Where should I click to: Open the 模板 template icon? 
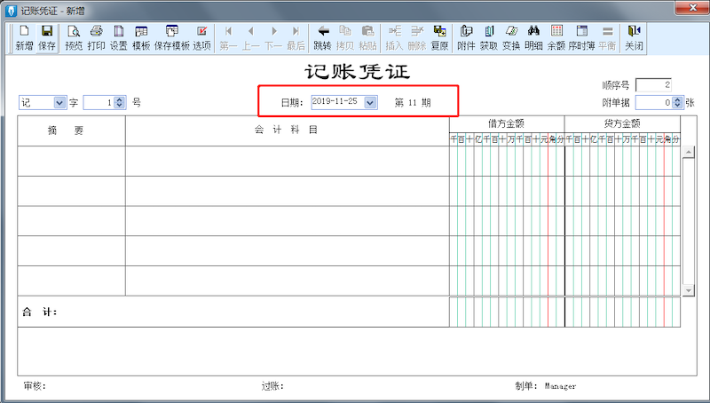tap(141, 38)
